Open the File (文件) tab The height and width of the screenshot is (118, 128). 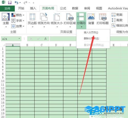coord(7,8)
